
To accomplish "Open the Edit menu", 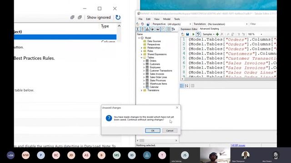I will [x=148, y=19].
